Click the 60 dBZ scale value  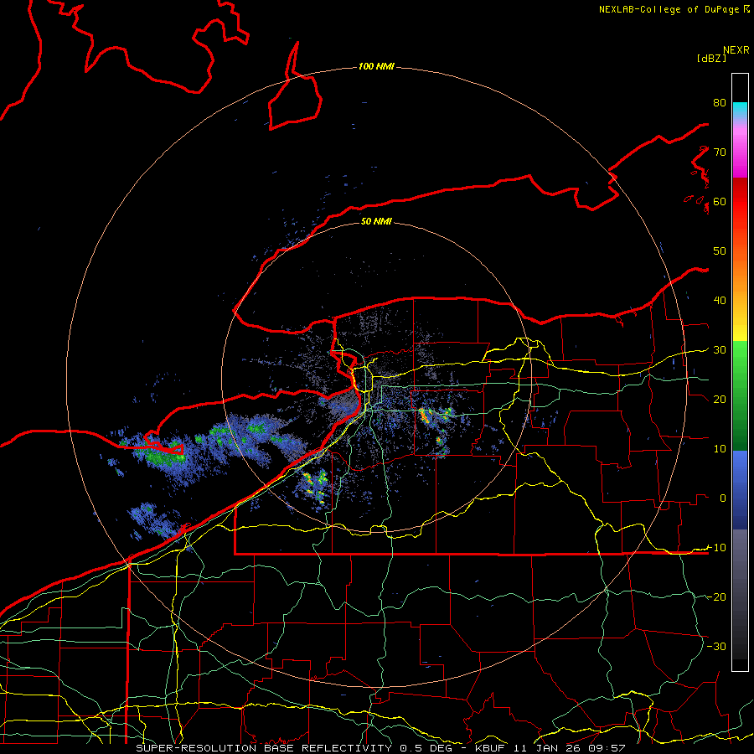(x=720, y=201)
